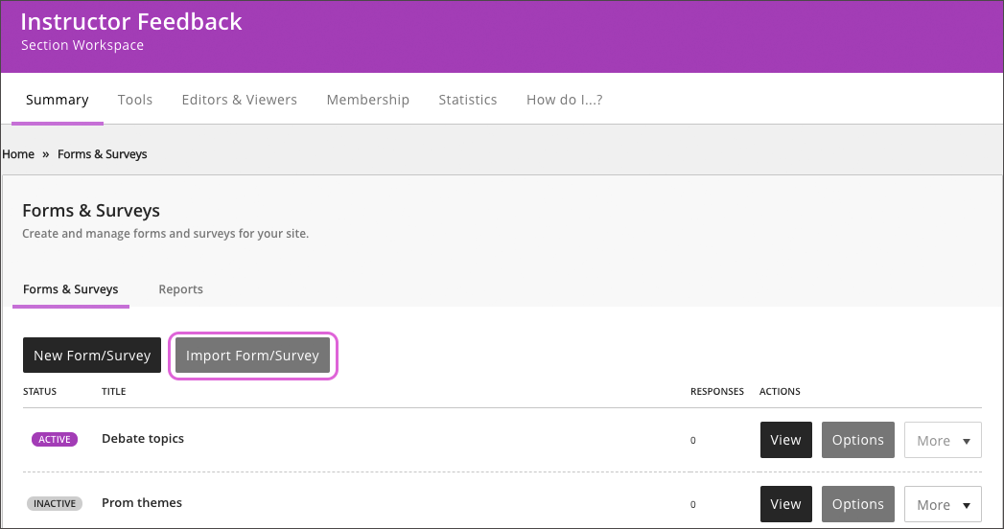Select the Forms & Surveys sub-tab
This screenshot has width=1004, height=529.
[70, 289]
